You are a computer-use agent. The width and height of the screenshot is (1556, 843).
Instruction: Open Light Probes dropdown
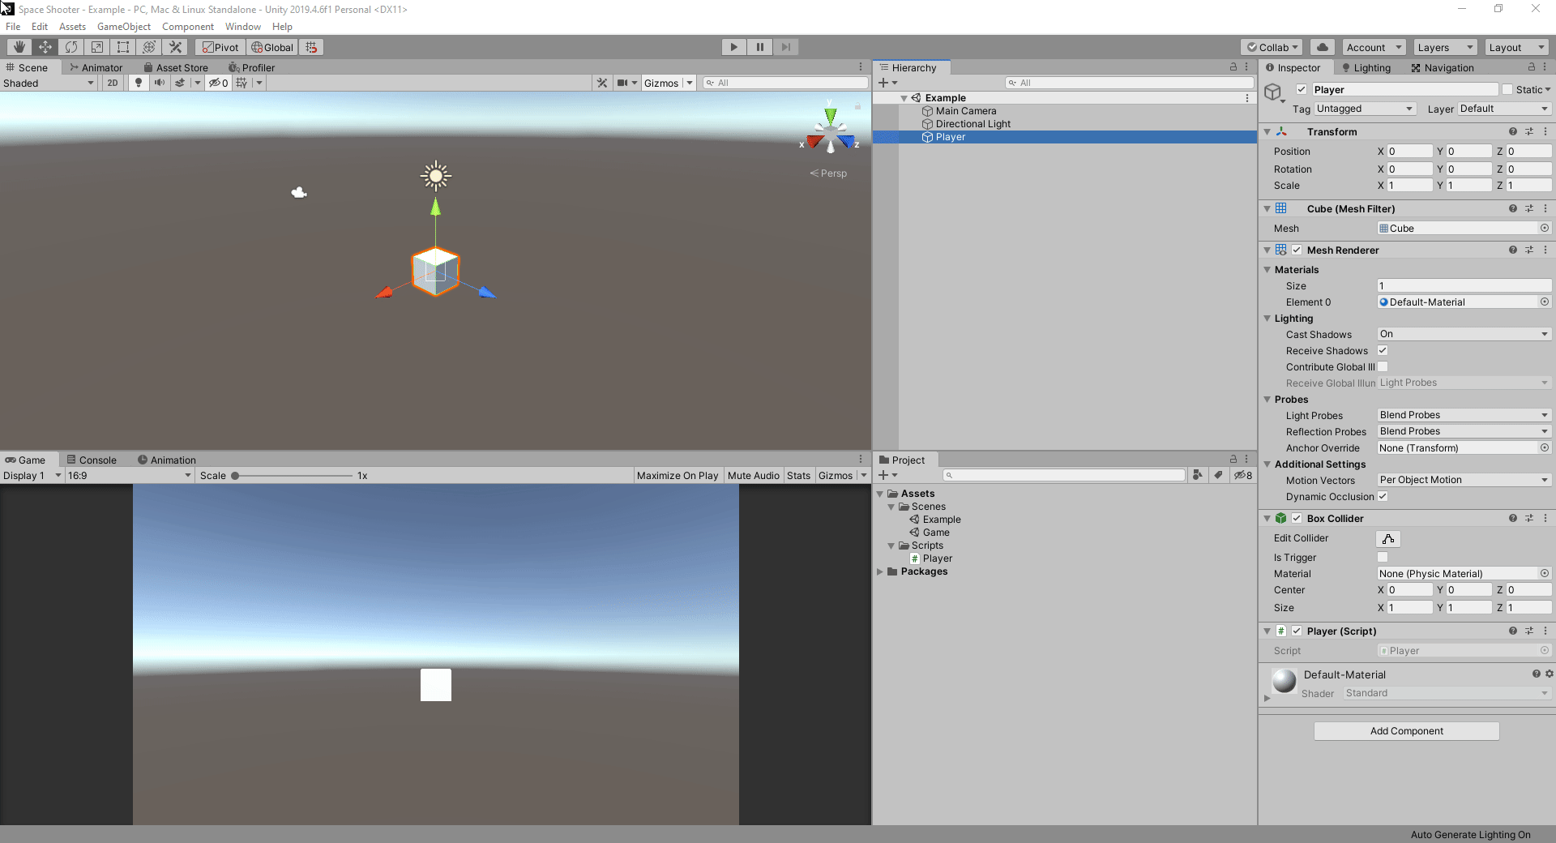[1464, 415]
